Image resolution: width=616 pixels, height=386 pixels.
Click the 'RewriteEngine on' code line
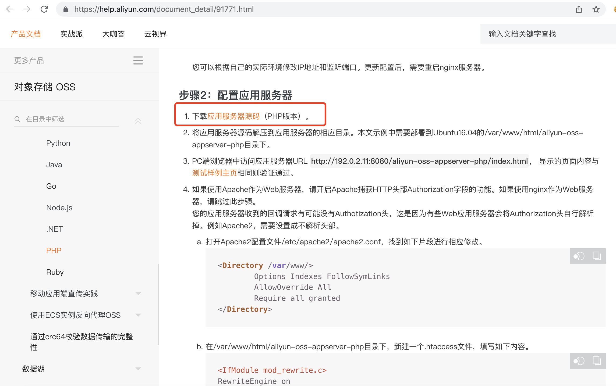[x=254, y=381]
